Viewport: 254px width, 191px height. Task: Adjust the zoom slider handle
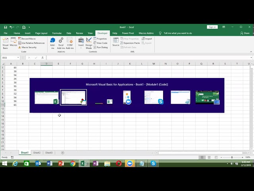pyautogui.click(x=232, y=158)
